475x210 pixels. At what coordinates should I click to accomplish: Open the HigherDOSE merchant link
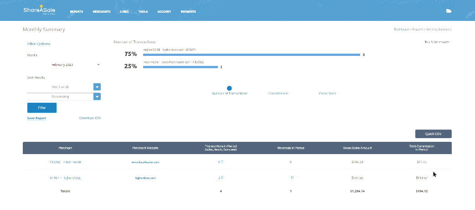pyautogui.click(x=65, y=178)
